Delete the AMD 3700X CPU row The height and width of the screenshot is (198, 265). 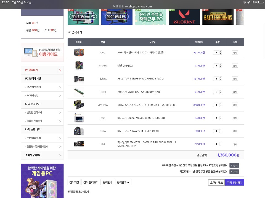coord(235,53)
